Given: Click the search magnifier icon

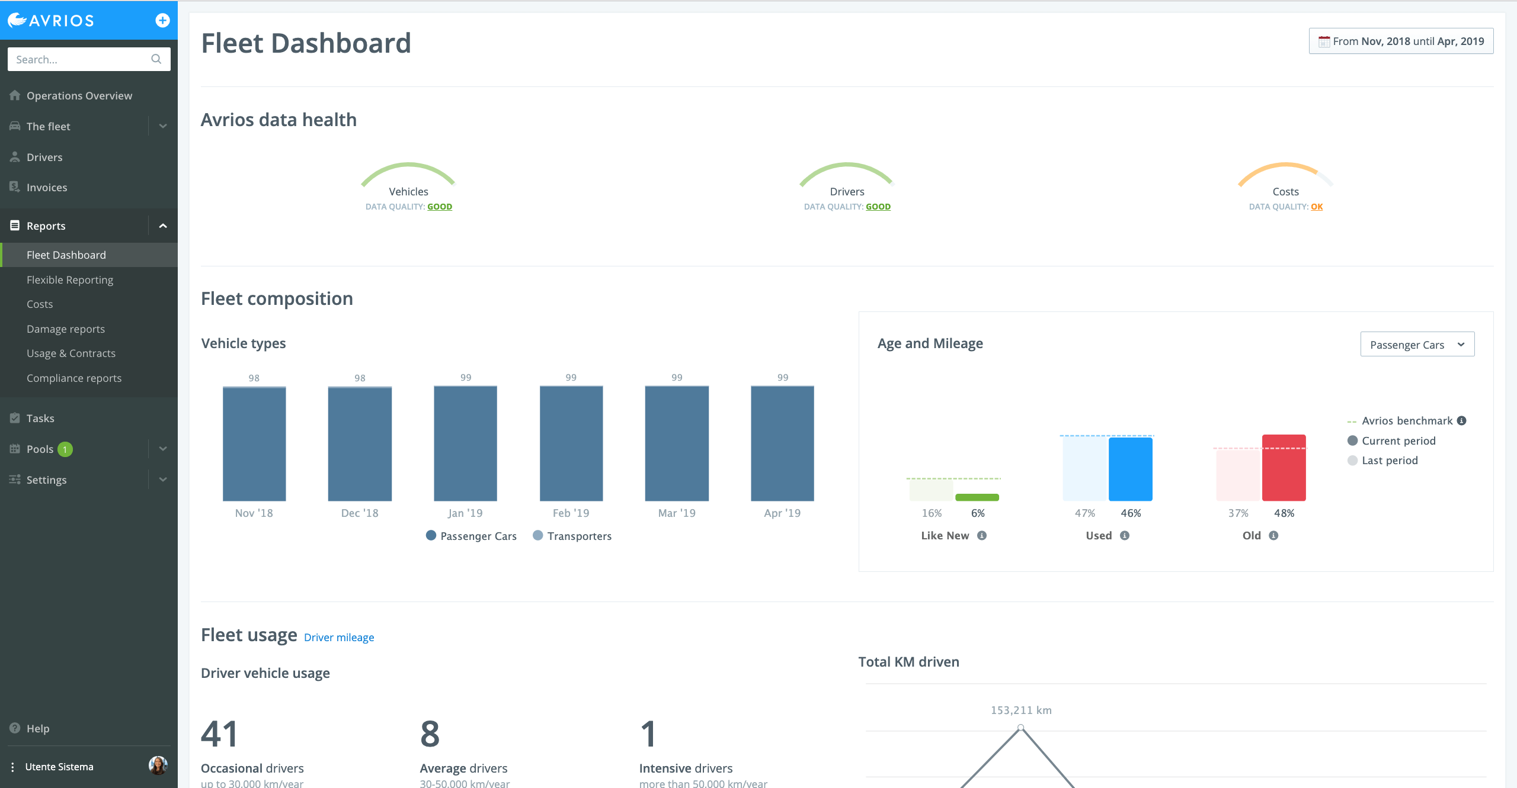Looking at the screenshot, I should pyautogui.click(x=156, y=59).
